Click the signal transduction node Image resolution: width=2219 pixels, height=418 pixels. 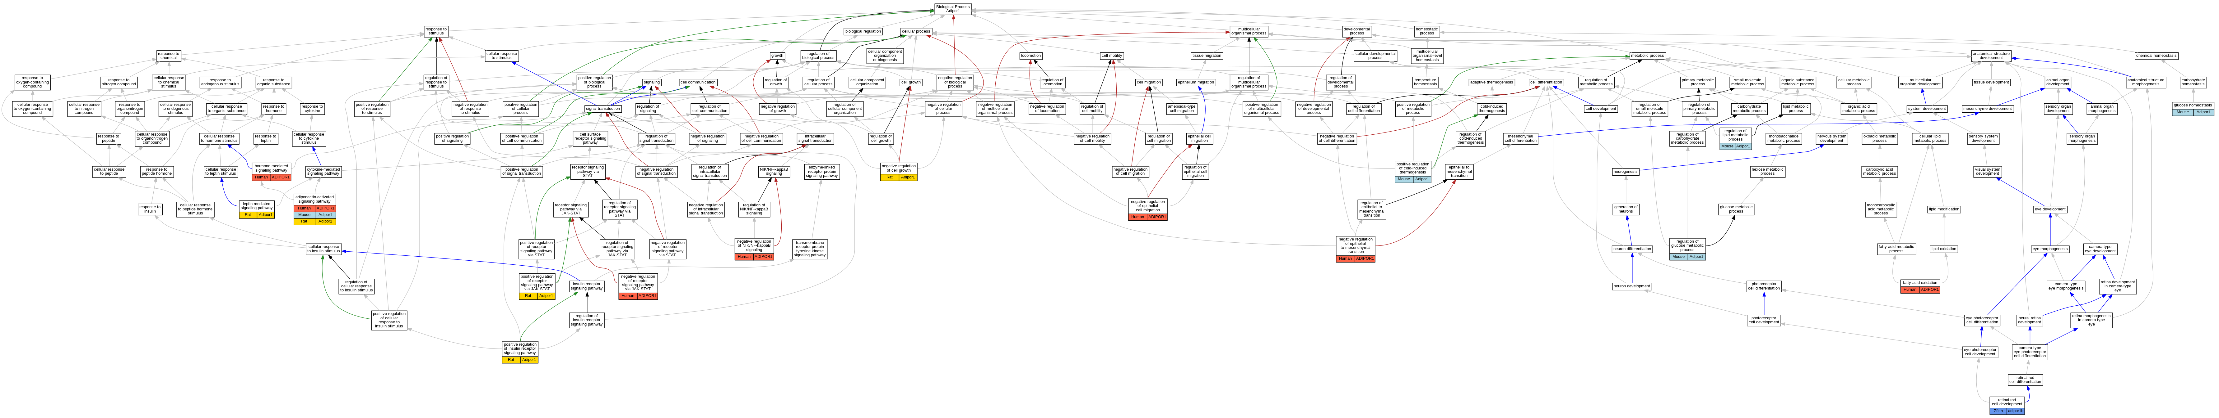tap(603, 109)
